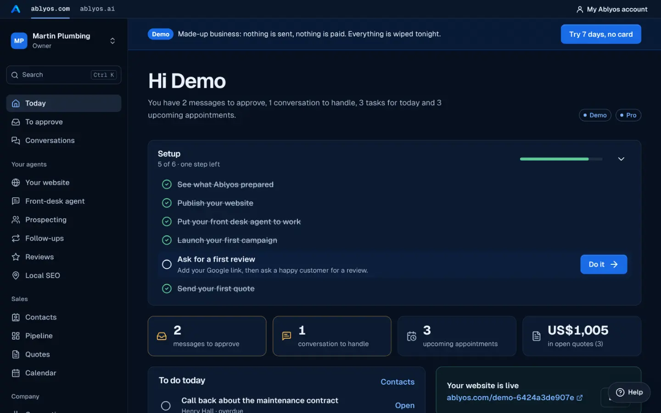Click the Help button
661x413 pixels.
pyautogui.click(x=629, y=392)
